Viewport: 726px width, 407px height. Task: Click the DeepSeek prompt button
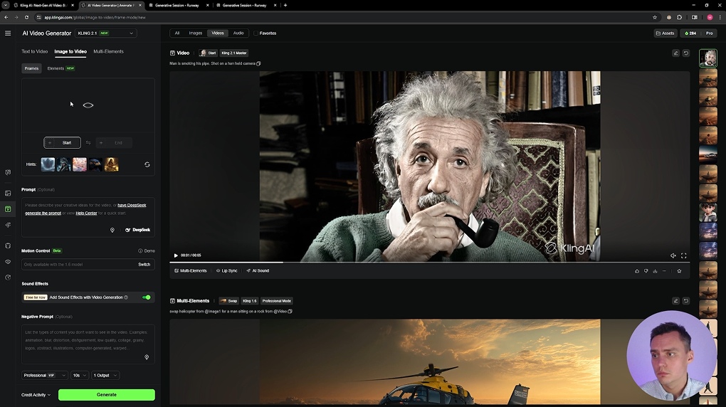[138, 230]
